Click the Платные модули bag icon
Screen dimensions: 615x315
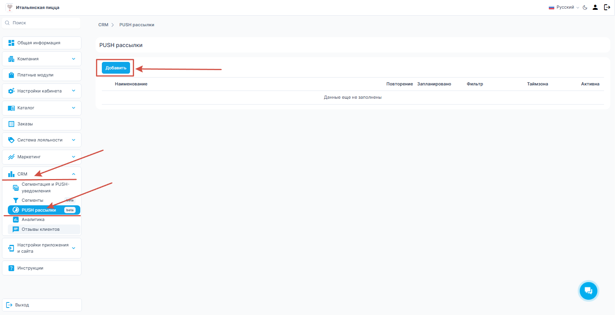pyautogui.click(x=11, y=75)
